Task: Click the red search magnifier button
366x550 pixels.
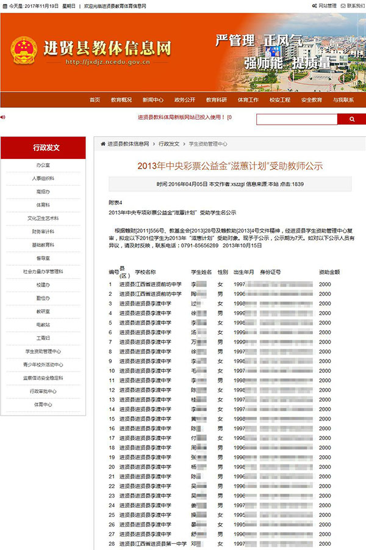Action: (351, 119)
